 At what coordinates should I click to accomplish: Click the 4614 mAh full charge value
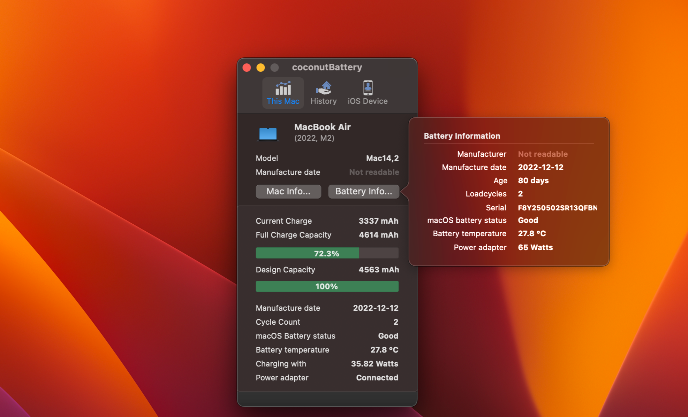[378, 235]
